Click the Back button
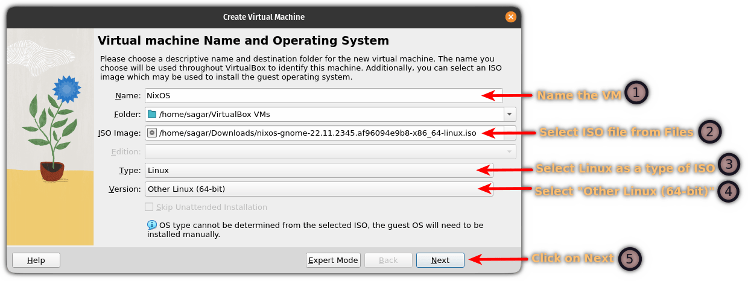 (x=388, y=260)
